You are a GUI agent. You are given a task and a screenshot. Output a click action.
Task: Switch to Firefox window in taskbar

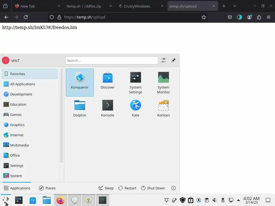pos(60,200)
